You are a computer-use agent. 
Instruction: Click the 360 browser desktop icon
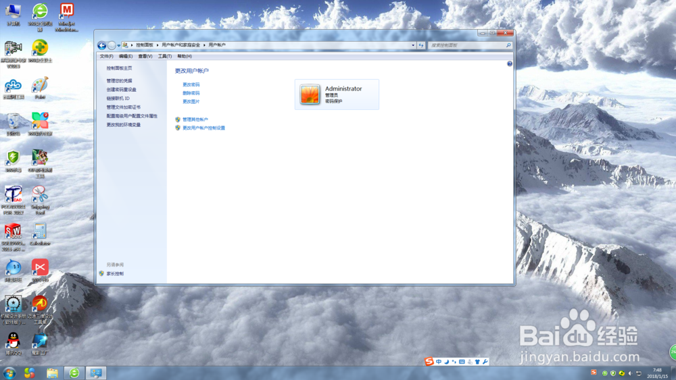click(40, 18)
